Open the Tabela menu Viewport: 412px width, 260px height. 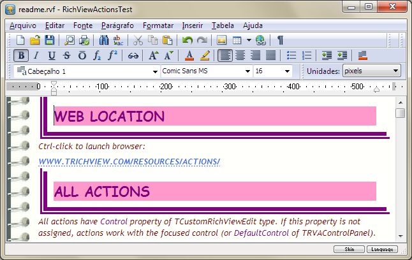click(x=223, y=25)
